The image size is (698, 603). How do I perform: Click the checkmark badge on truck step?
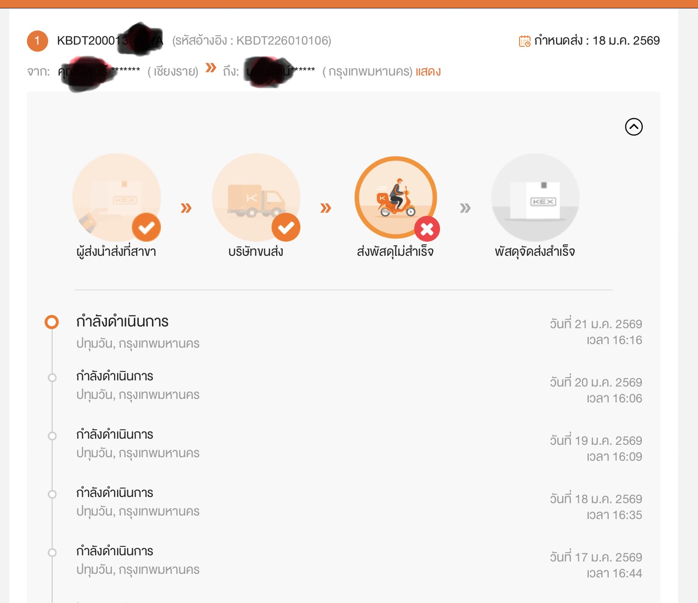click(x=286, y=227)
